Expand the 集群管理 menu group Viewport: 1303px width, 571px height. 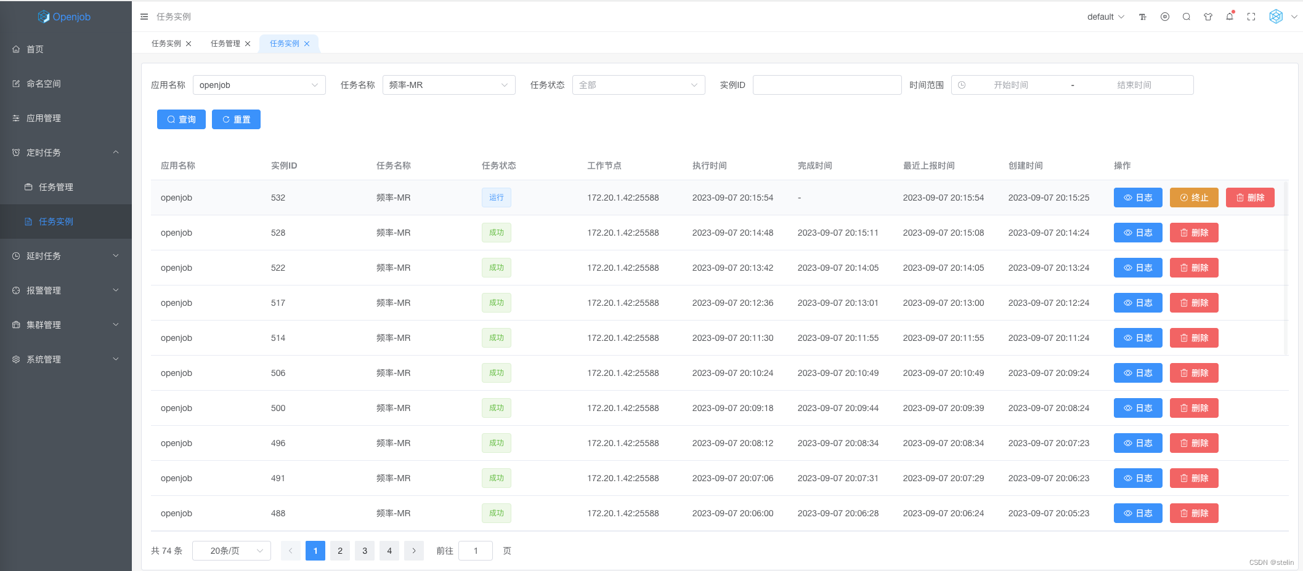coord(66,325)
